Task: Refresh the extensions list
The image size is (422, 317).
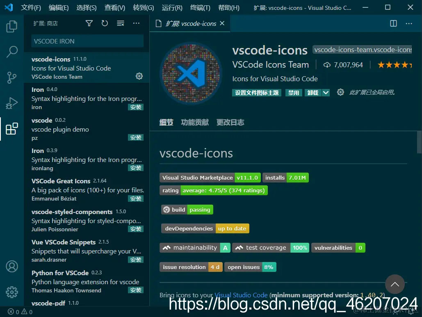Action: pyautogui.click(x=105, y=23)
